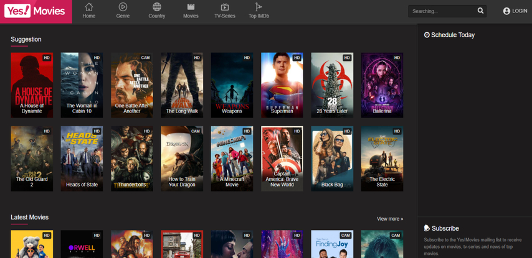Open the Black Bag movie poster
532x258 pixels.
(332, 159)
